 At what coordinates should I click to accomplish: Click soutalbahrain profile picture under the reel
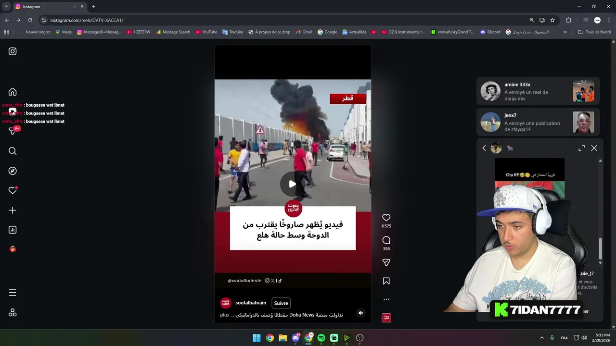click(226, 303)
